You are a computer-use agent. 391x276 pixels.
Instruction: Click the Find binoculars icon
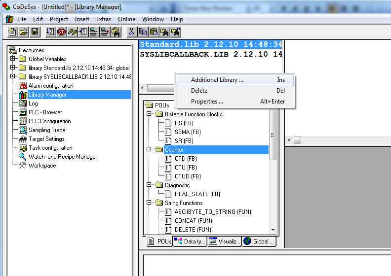164,32
